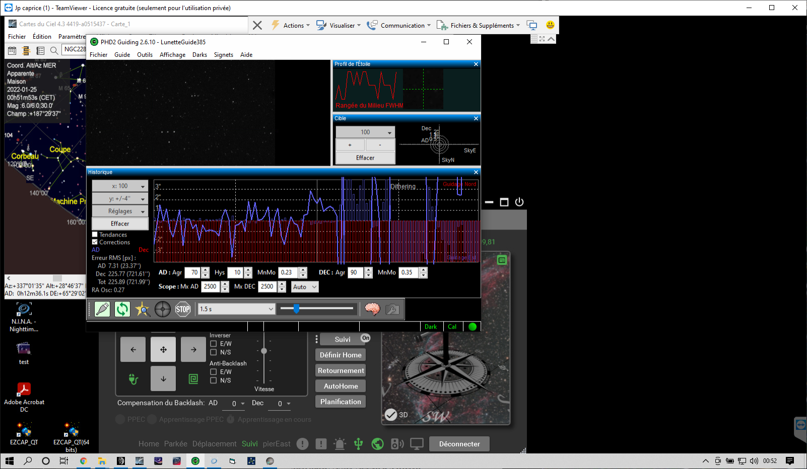This screenshot has width=807, height=469.
Task: Open the Adobe Acrobat DC desktop shortcut
Action: (24, 398)
